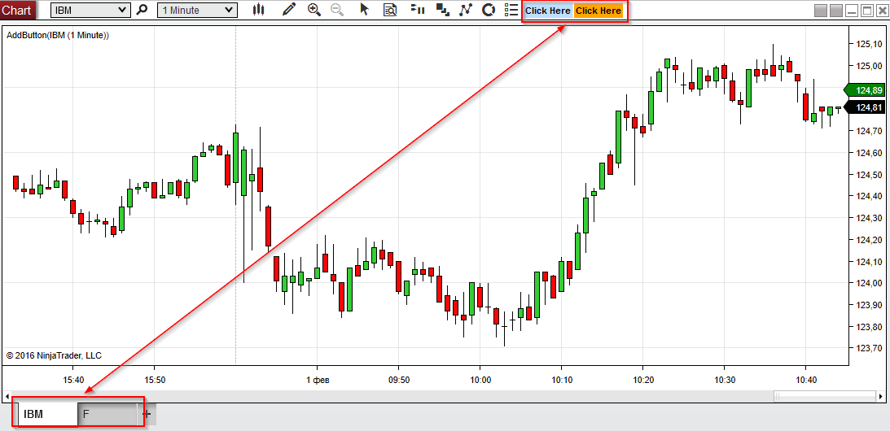Click the black 124,81 price marker
This screenshot has width=890, height=431.
[866, 107]
